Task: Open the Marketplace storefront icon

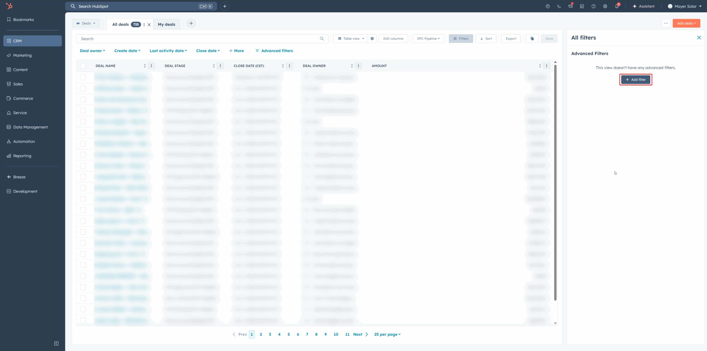Action: tap(582, 6)
